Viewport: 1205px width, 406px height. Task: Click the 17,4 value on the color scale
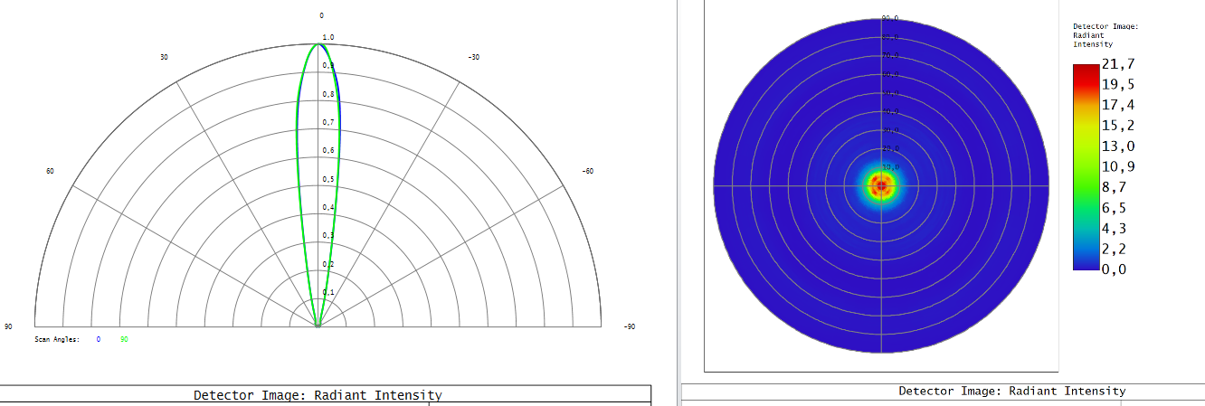1118,105
